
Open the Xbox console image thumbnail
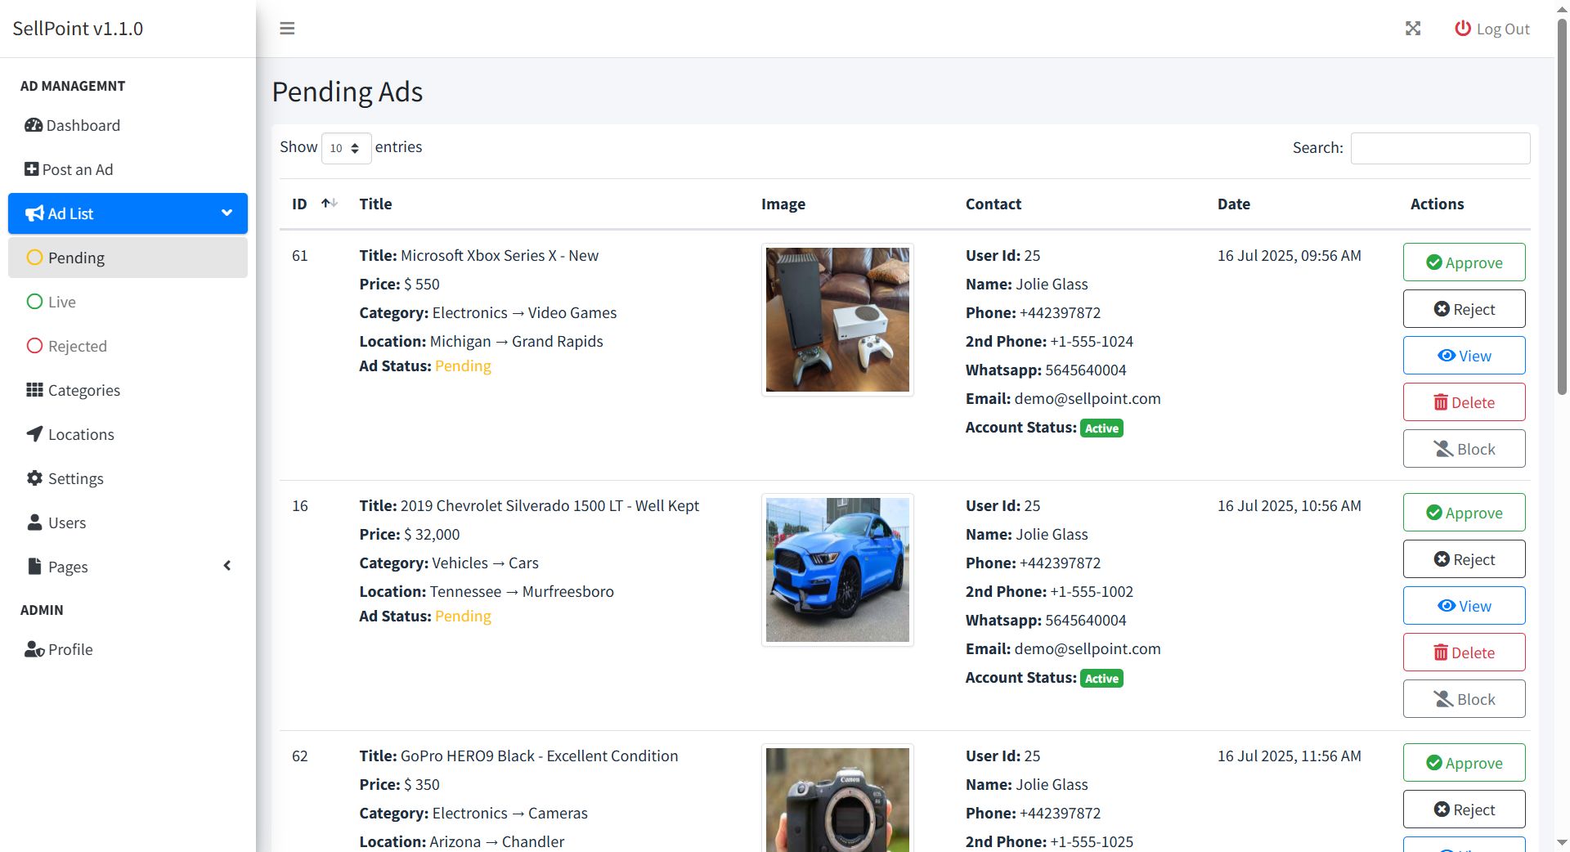coord(837,320)
